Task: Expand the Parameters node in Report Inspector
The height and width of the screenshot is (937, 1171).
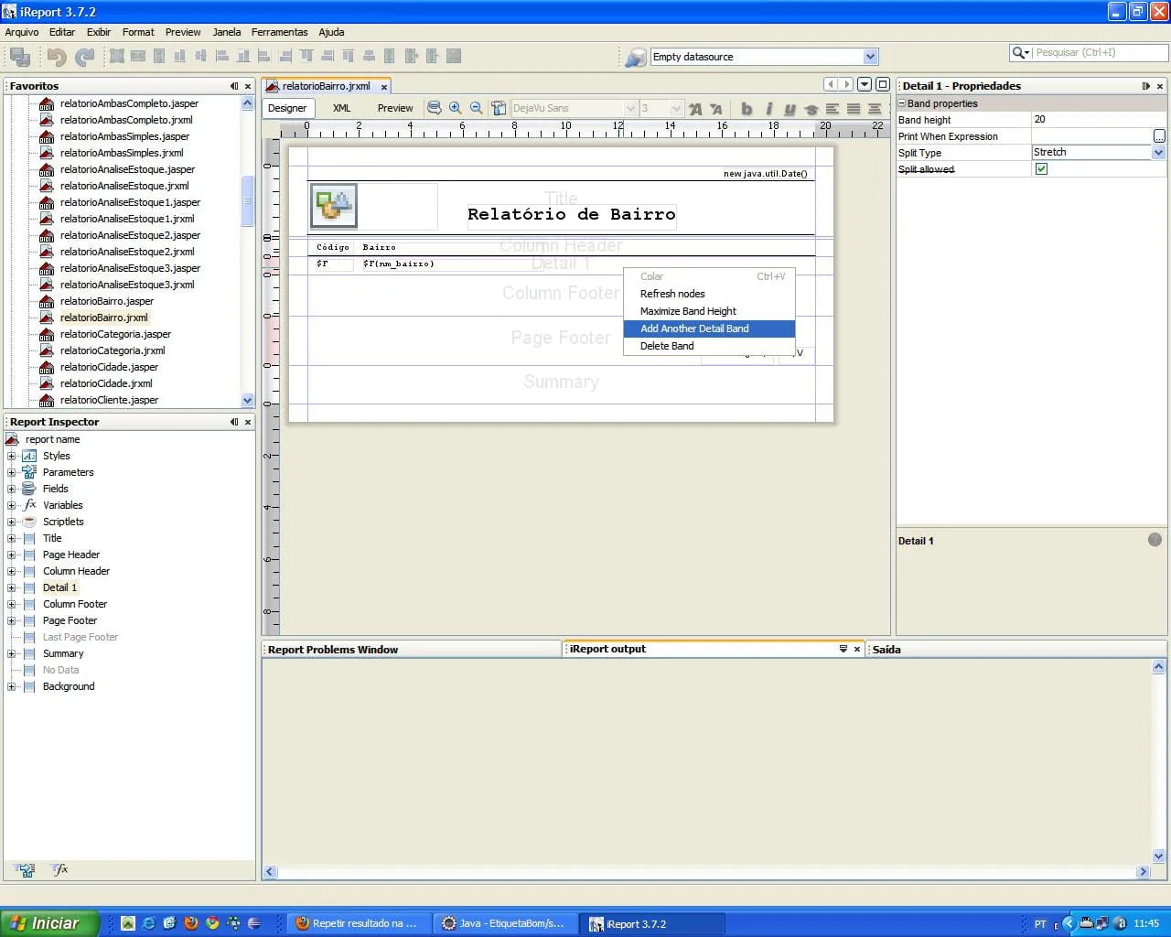Action: 12,472
